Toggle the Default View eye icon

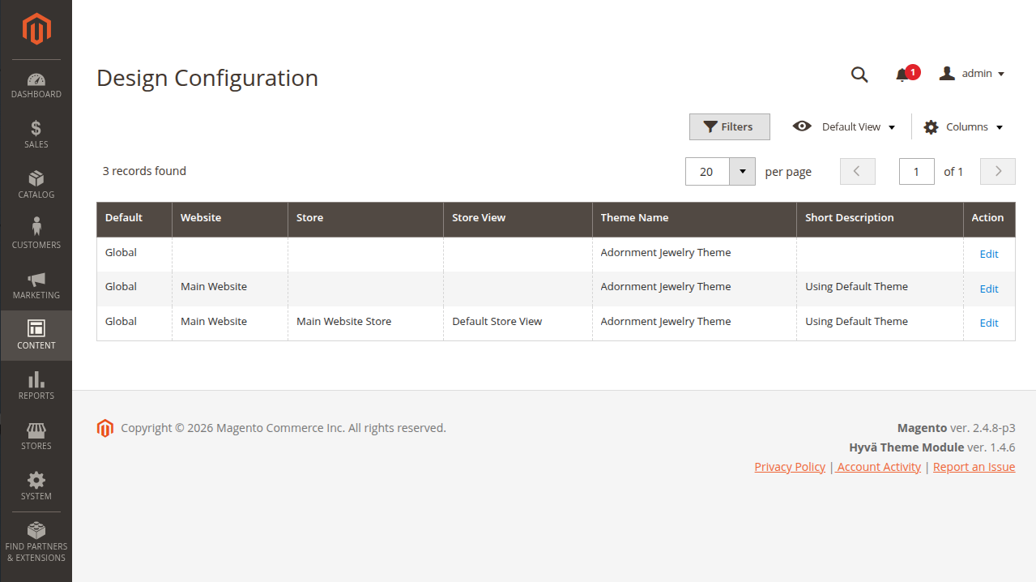(802, 126)
